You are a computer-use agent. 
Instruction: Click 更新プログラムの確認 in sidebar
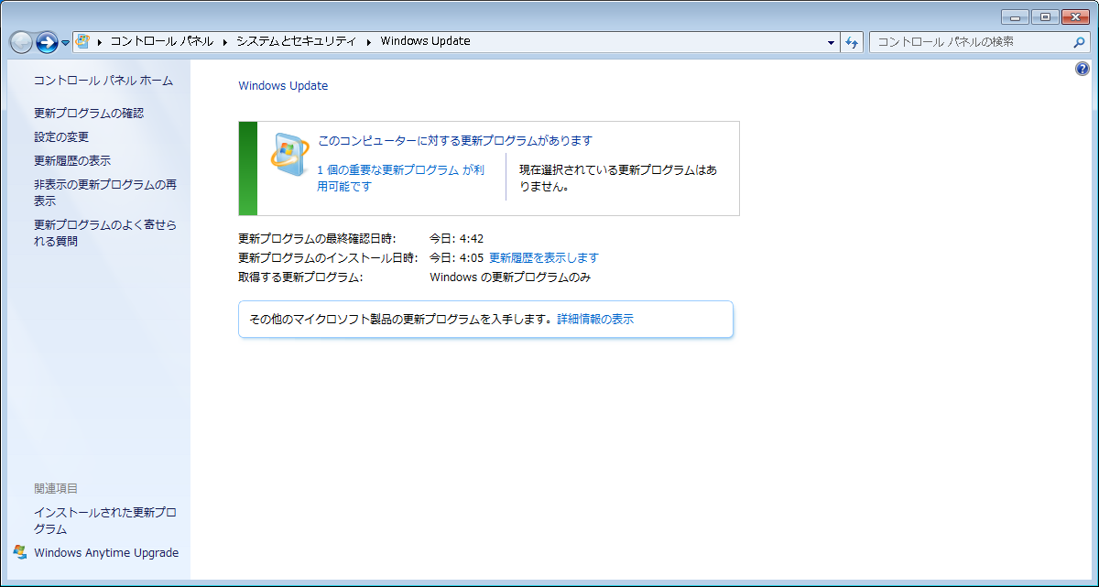point(89,114)
